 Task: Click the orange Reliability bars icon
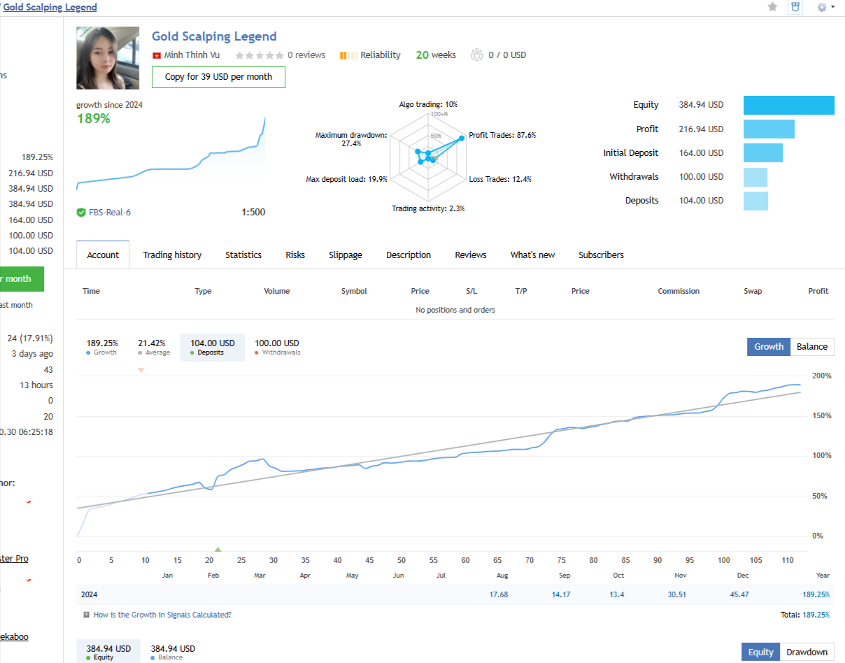click(348, 55)
